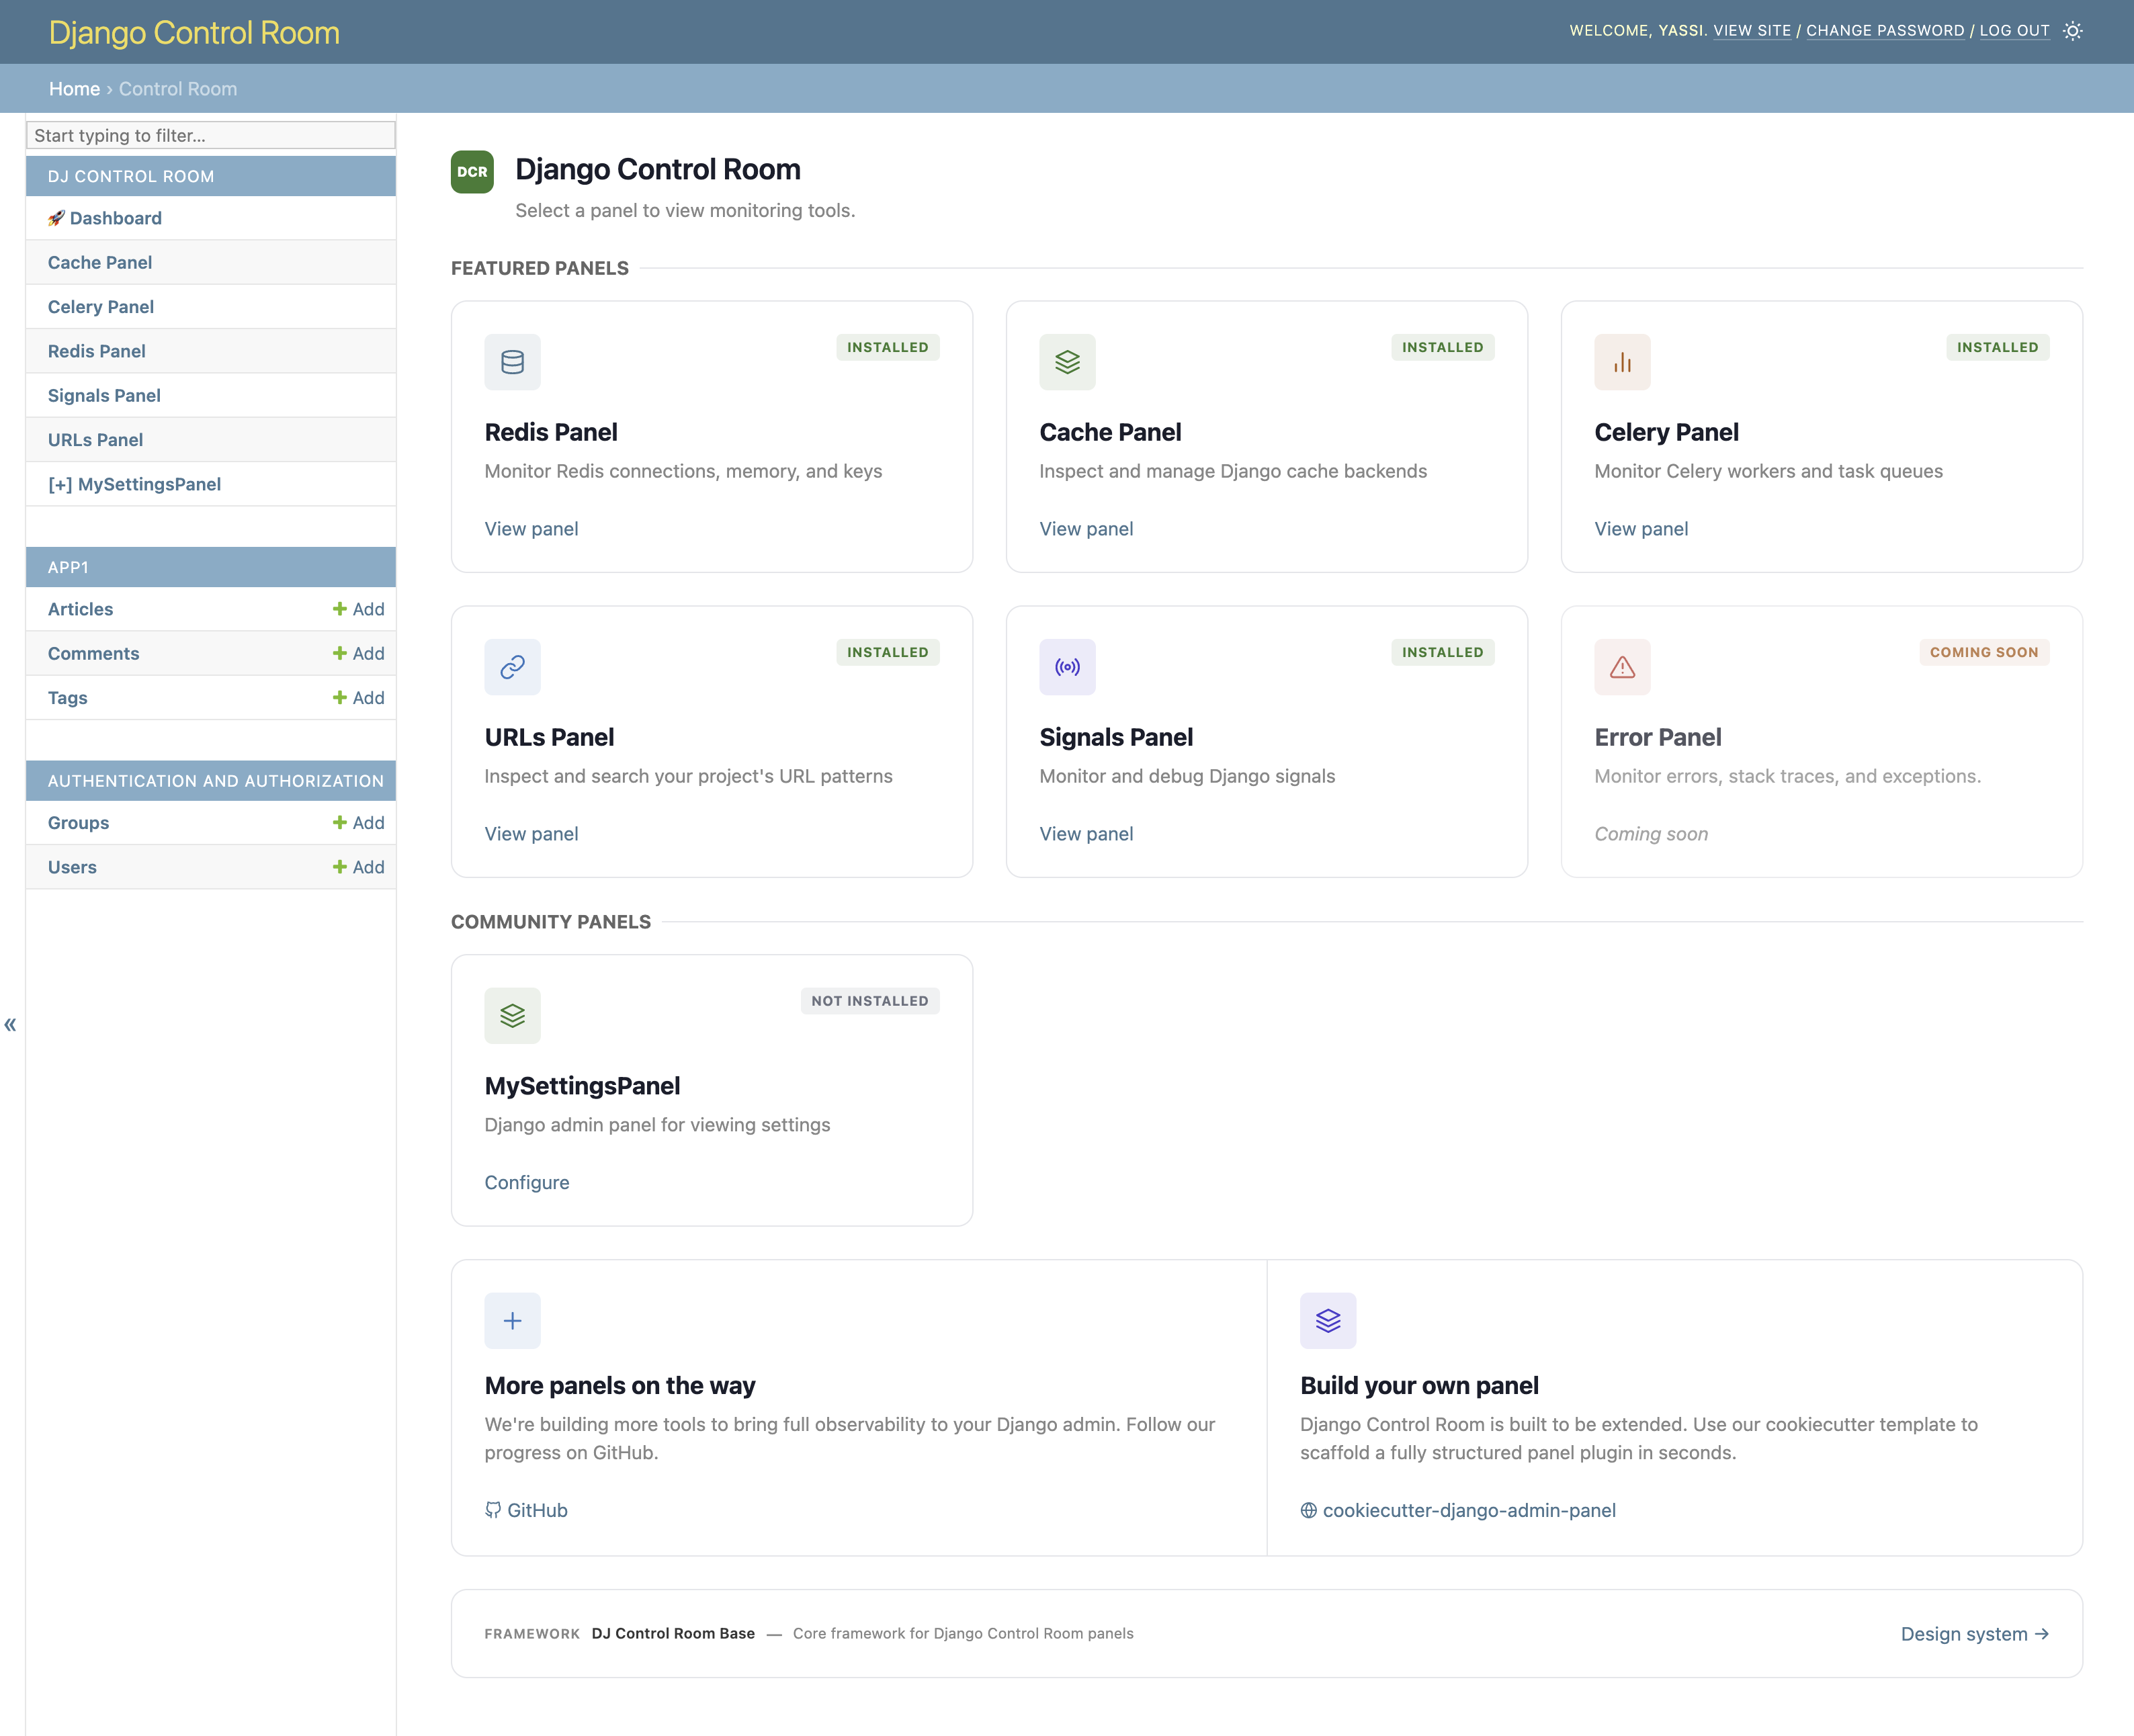Viewport: 2134px width, 1736px height.
Task: Click Configure on MySettingsPanel card
Action: click(527, 1182)
